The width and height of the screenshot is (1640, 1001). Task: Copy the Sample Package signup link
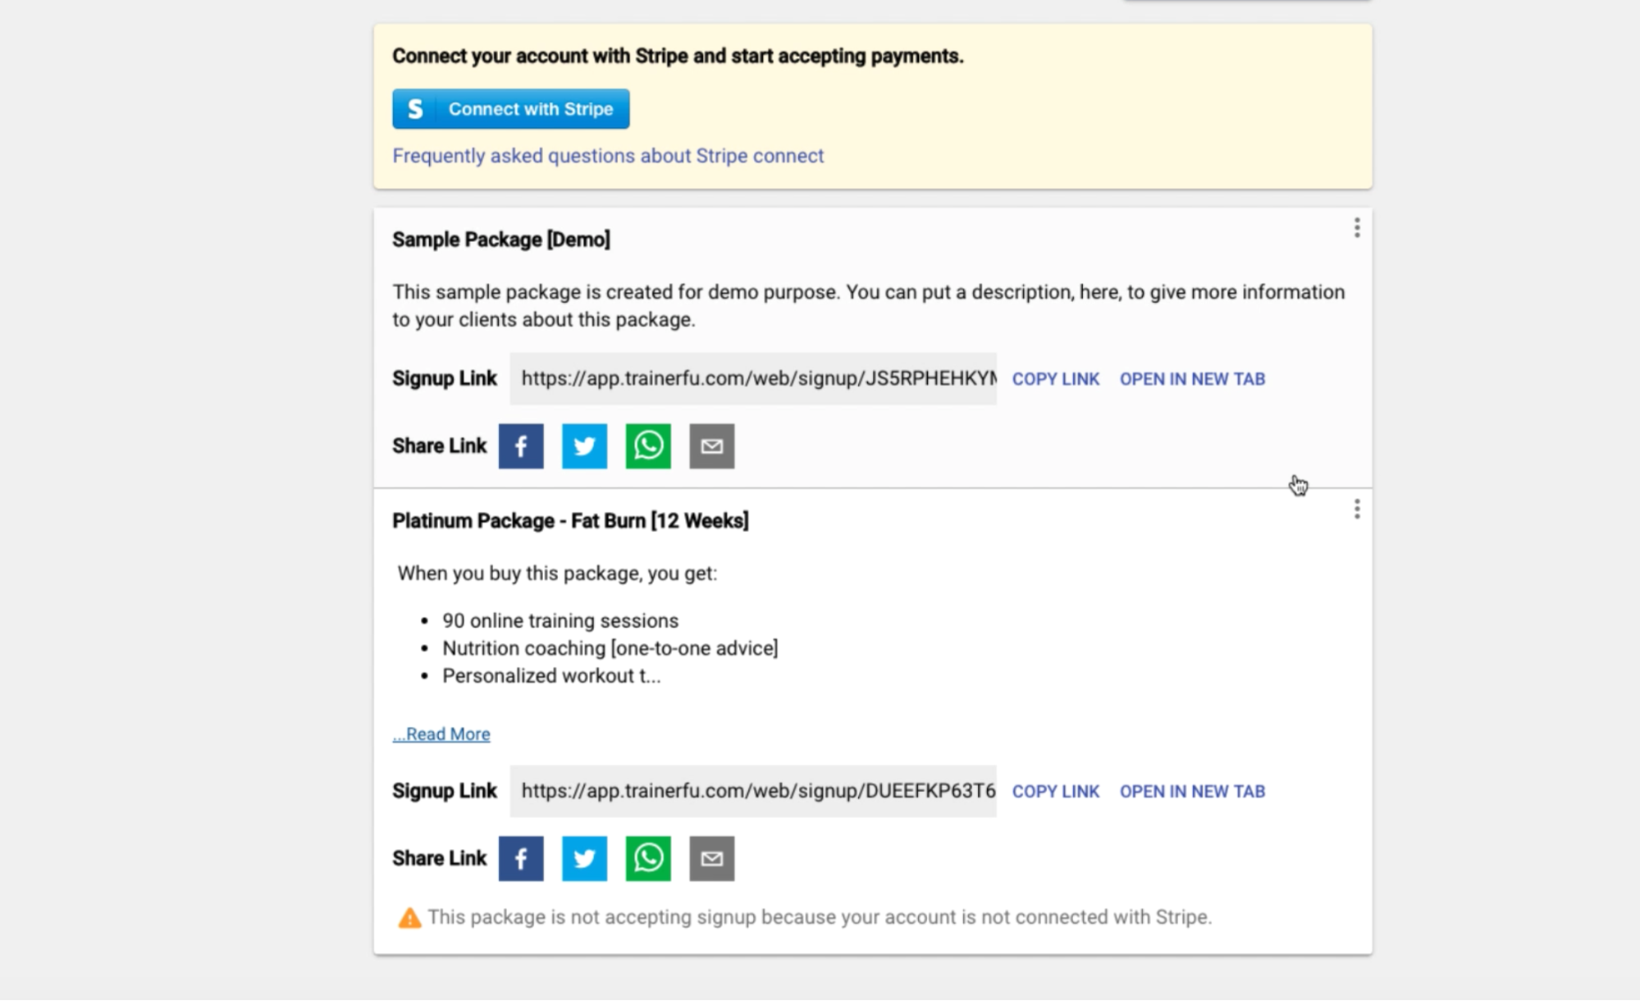tap(1055, 379)
